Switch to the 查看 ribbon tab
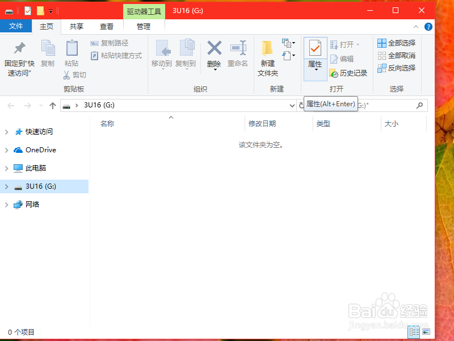Image resolution: width=454 pixels, height=341 pixels. 108,26
